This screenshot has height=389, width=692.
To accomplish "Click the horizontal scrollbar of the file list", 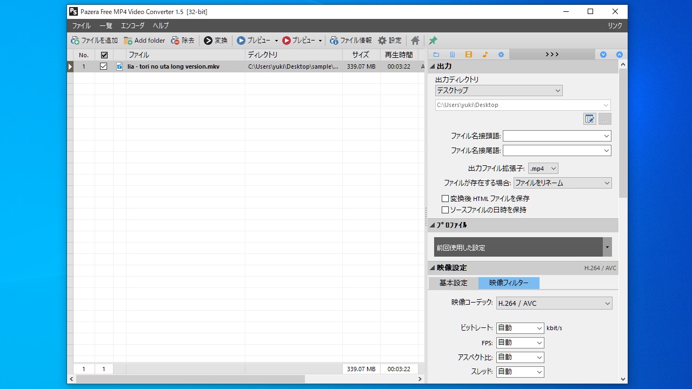I will pyautogui.click(x=190, y=379).
